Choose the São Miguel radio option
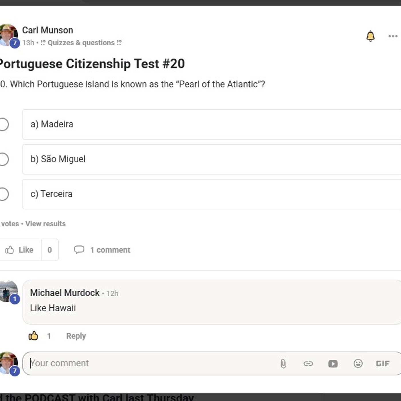The height and width of the screenshot is (401, 401). (x=4, y=159)
